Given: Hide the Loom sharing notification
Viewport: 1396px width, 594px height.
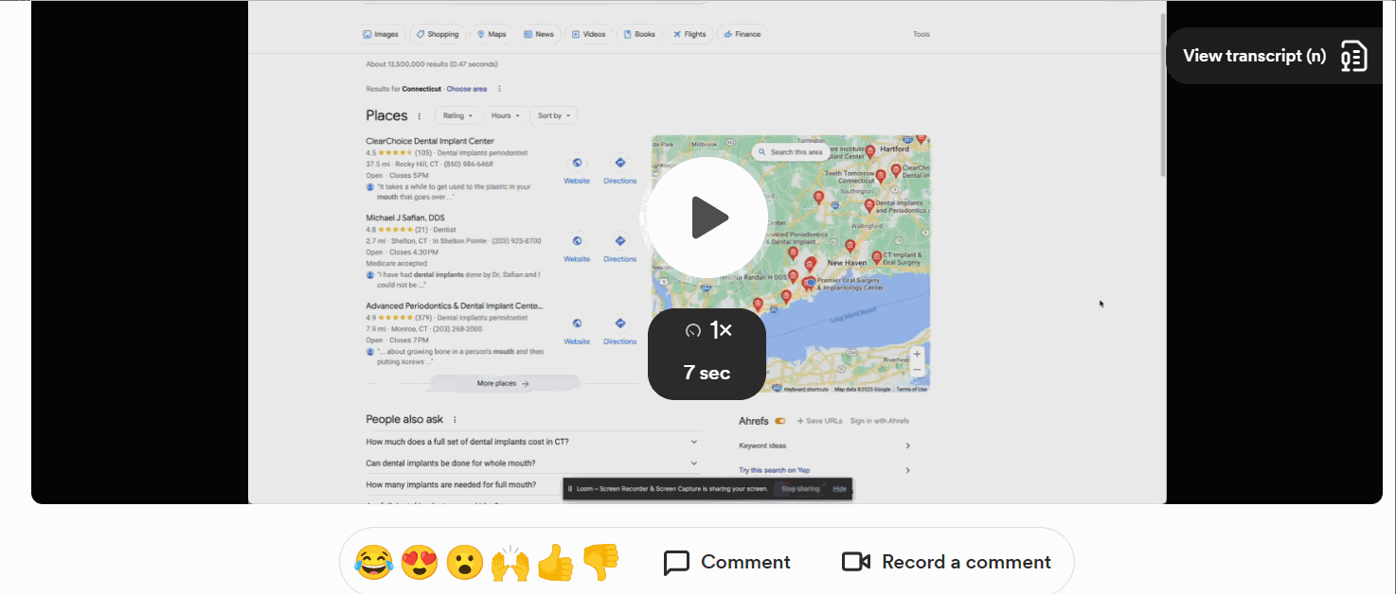Looking at the screenshot, I should [840, 489].
